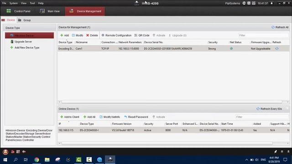Open the Help menu

(41, 3)
